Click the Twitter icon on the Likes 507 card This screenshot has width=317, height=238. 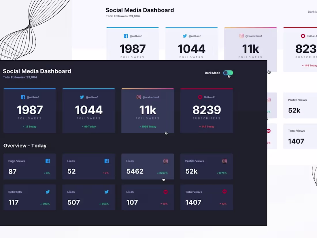click(x=107, y=192)
